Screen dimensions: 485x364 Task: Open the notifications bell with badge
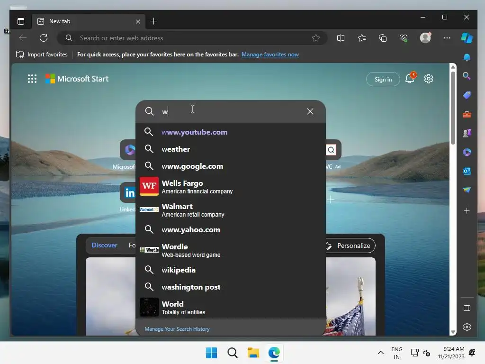tap(410, 78)
